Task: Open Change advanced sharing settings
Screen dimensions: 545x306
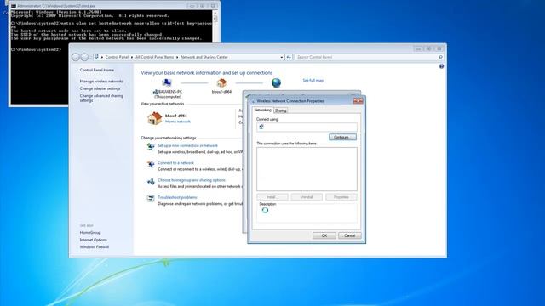Action: click(x=101, y=98)
